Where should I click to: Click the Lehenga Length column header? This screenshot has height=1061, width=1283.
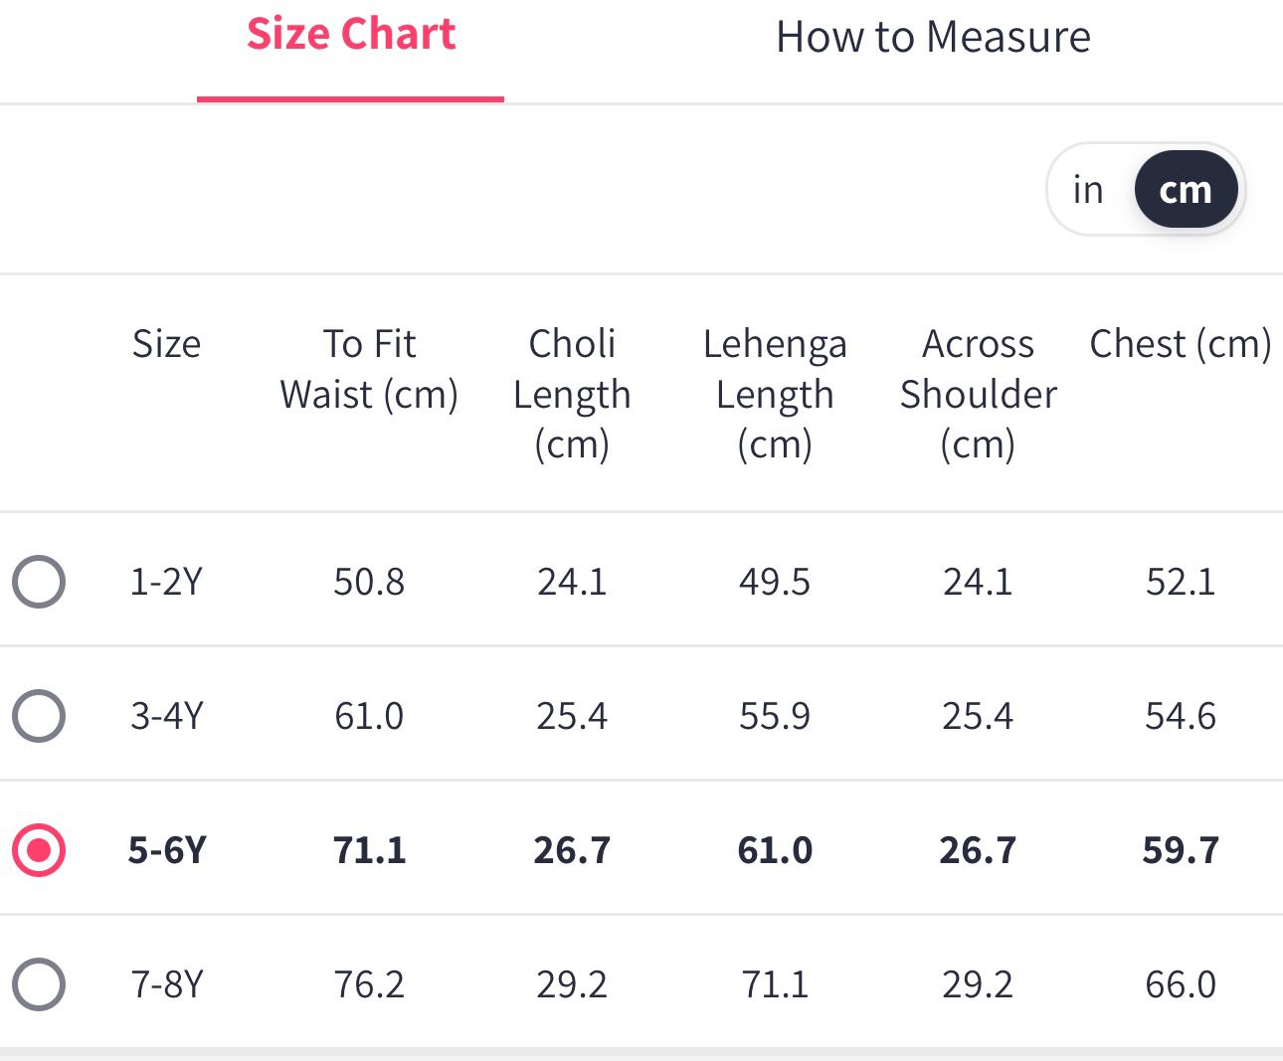click(775, 394)
